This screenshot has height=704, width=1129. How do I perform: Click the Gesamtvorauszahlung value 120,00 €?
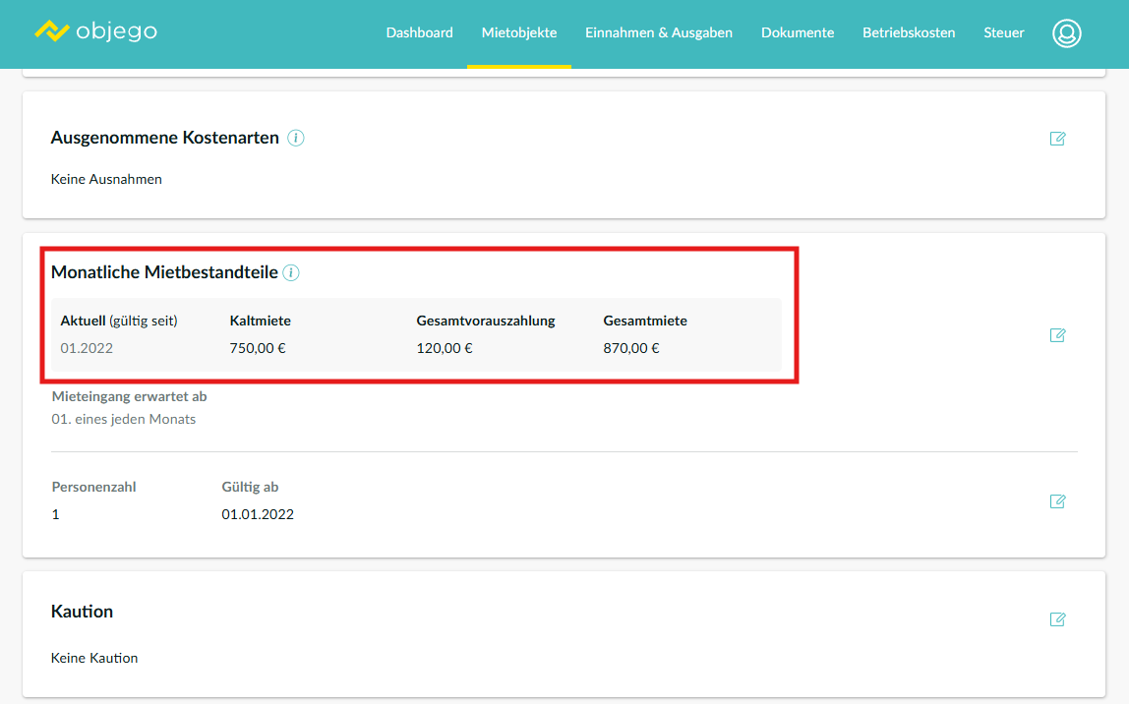coord(445,348)
